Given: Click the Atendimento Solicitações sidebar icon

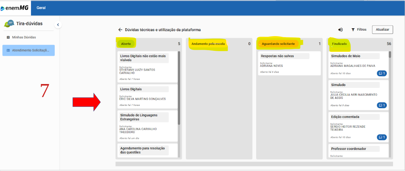Looking at the screenshot, I should tap(8, 50).
